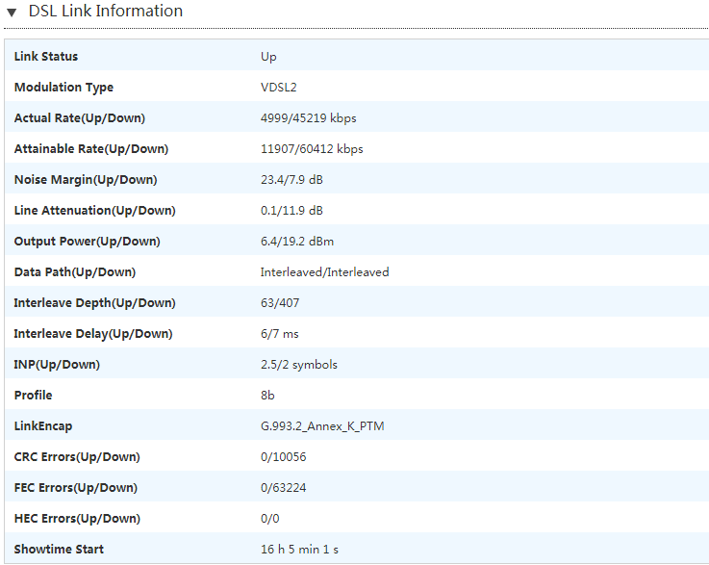Select the Interleaved/Interleaved data path value
This screenshot has width=709, height=565.
click(x=324, y=272)
